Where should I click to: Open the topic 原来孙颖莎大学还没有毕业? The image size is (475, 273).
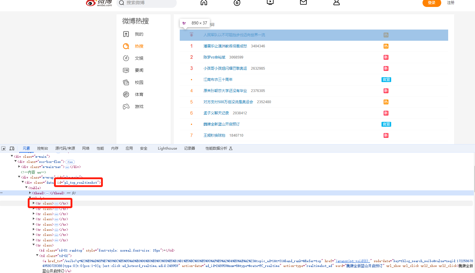click(225, 91)
